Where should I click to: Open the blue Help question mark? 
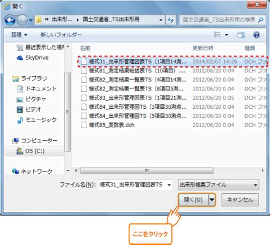click(256, 35)
